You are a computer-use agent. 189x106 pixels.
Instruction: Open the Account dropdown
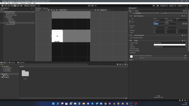pos(164,6)
